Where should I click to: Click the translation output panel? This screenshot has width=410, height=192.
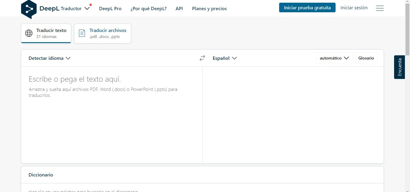pos(293,115)
